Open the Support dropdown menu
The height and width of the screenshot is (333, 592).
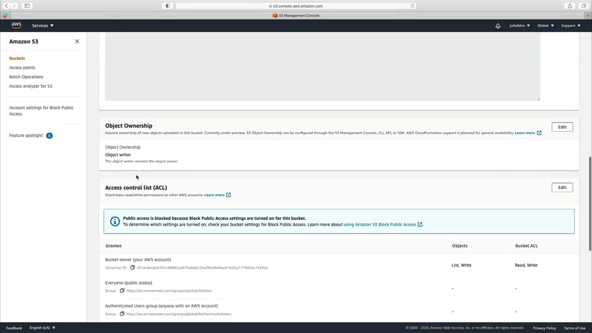pyautogui.click(x=571, y=26)
